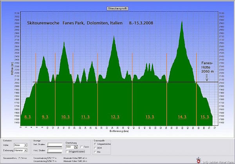235x164 pixels.
Task: Click the Vert. Skalen slider
Action: pos(54,145)
